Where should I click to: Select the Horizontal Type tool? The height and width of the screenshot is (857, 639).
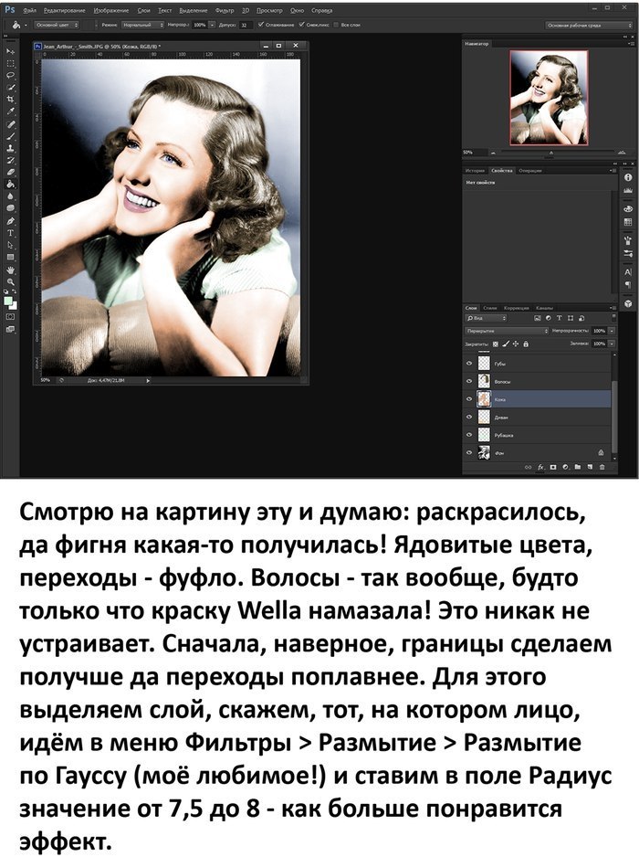11,233
